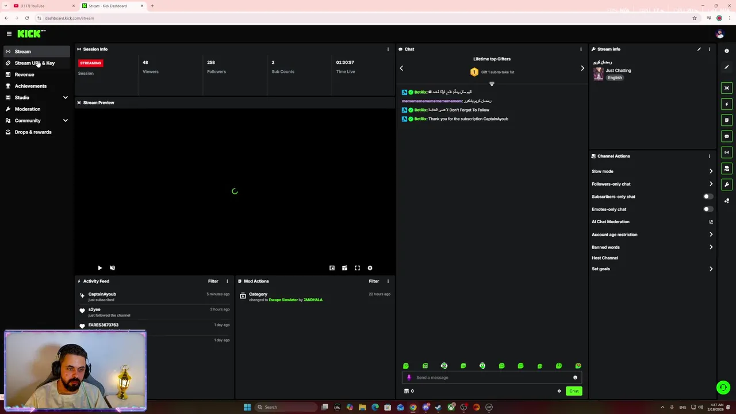This screenshot has width=736, height=414.
Task: Toggle channel actions widget in right rail
Action: (x=727, y=168)
